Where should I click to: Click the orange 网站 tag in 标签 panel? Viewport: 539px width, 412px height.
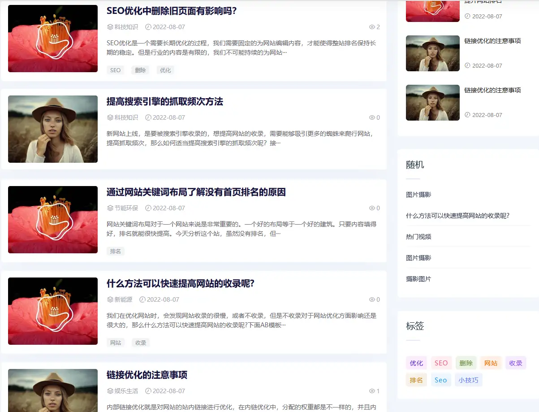(x=491, y=363)
